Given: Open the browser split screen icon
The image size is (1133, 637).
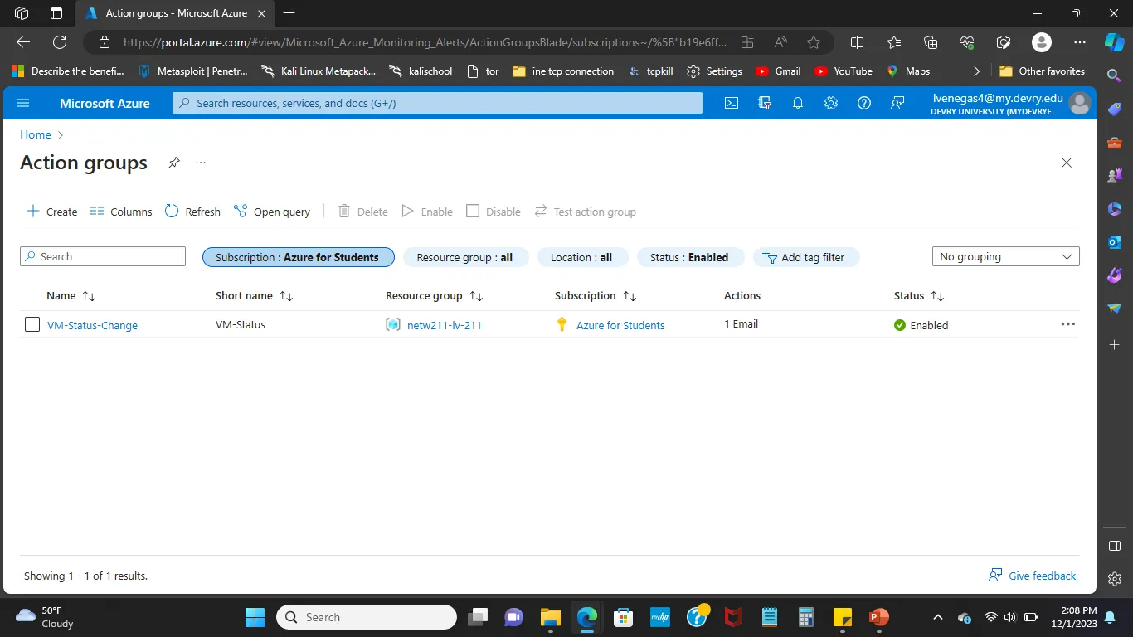Looking at the screenshot, I should tap(858, 42).
